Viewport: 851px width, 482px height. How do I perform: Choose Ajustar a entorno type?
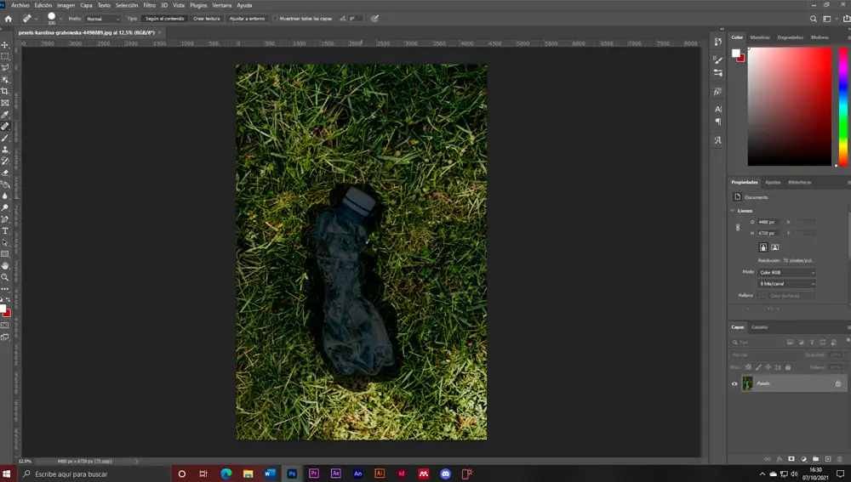pos(247,19)
